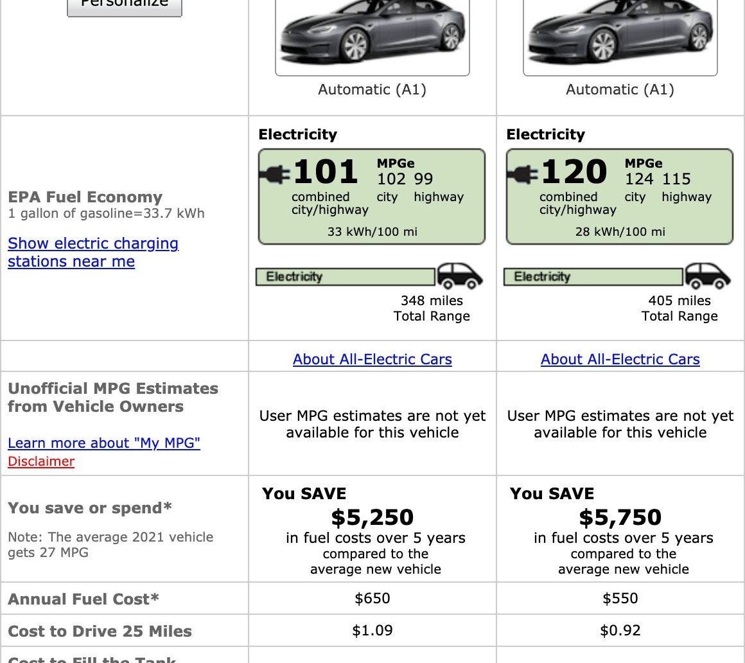Click the green 101 MPGe fuel economy label
The image size is (745, 663).
(372, 197)
